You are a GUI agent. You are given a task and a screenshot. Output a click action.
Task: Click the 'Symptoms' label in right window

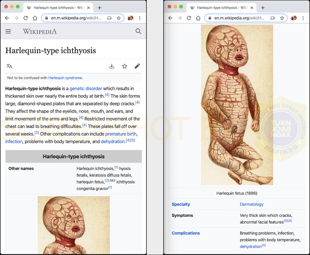point(182,215)
